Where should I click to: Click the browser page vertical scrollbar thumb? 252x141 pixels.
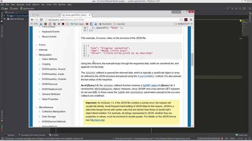click(x=192, y=60)
